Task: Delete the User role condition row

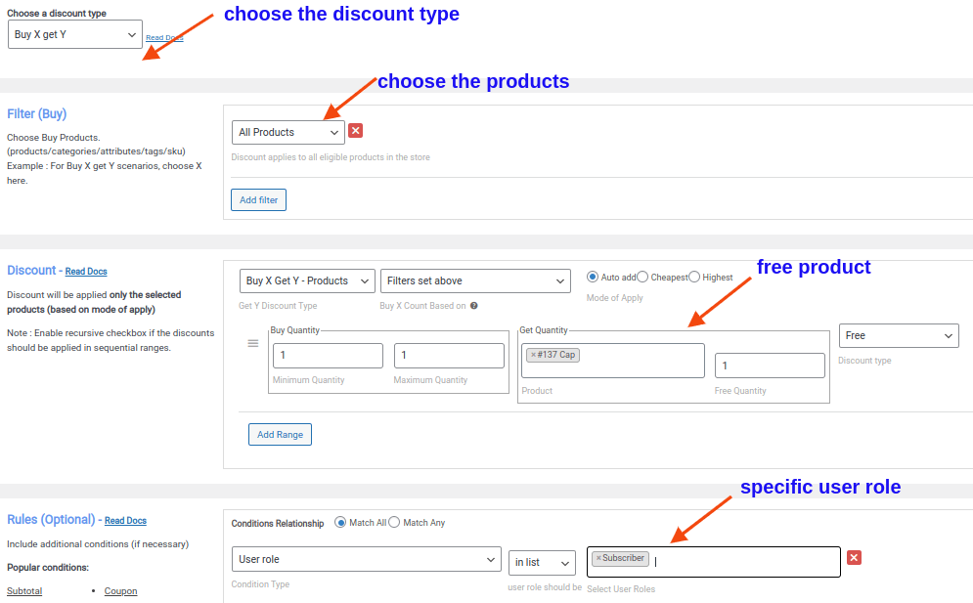Action: (x=854, y=557)
